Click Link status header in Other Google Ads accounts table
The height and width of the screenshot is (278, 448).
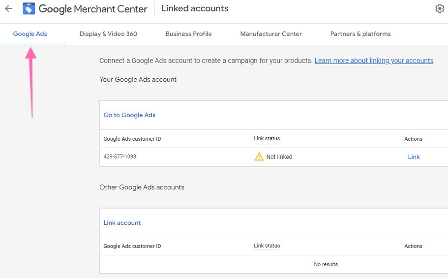click(267, 246)
